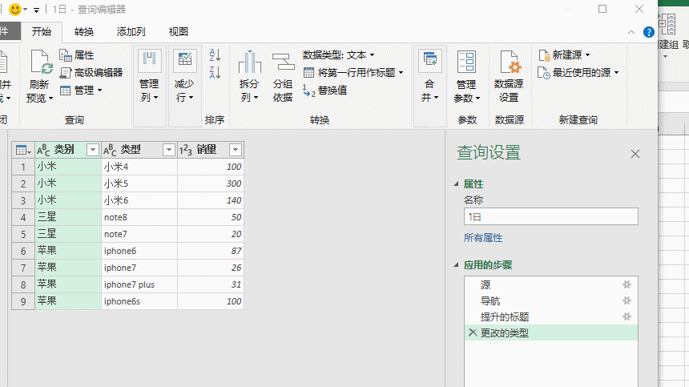Click the smiley feedback icon in title bar
Screen dimensions: 689x387
15,10
